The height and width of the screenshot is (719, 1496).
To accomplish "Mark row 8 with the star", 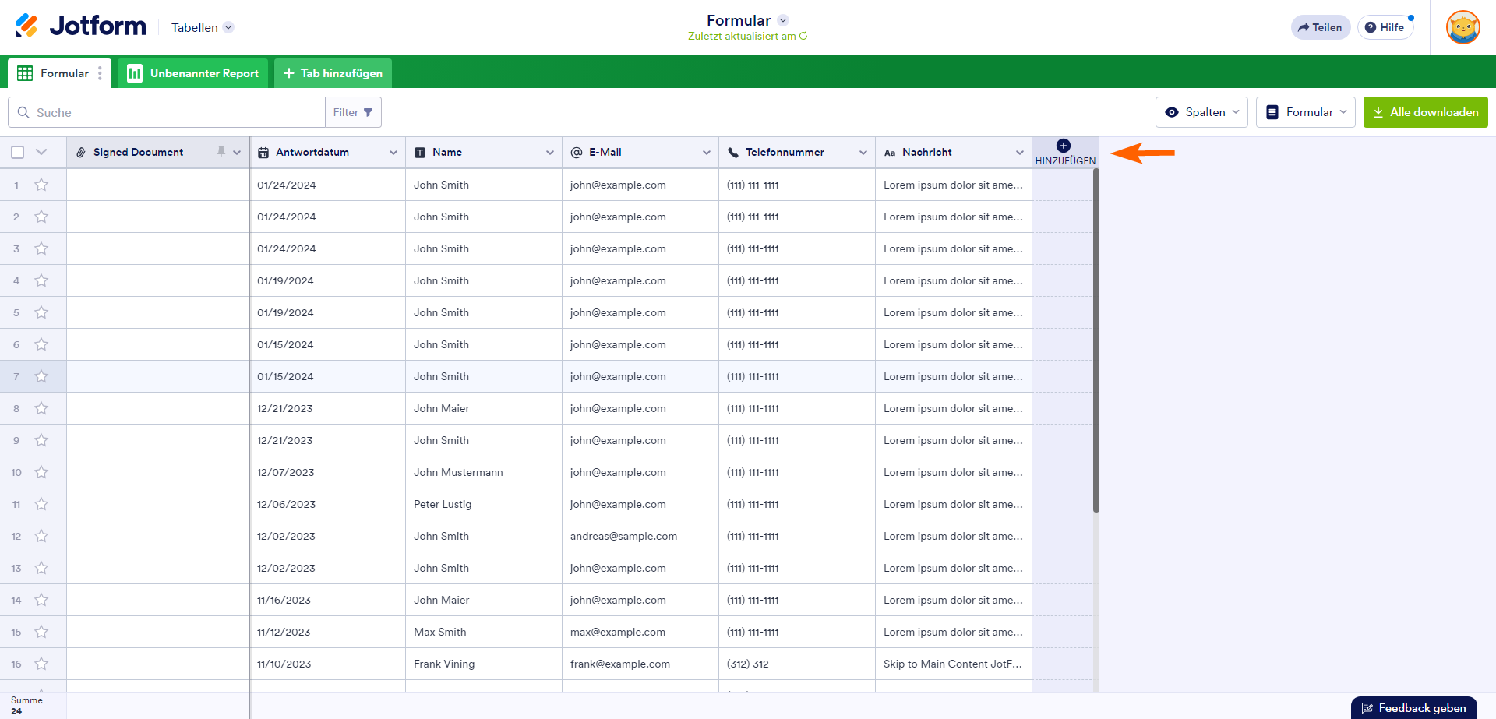I will tap(41, 408).
